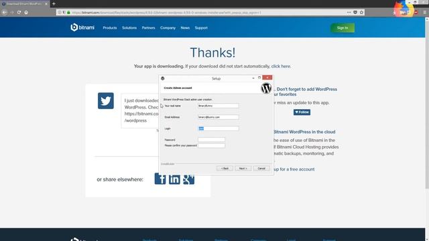Click the WordPress logo in Setup dialog
This screenshot has height=241, width=429.
(266, 88)
